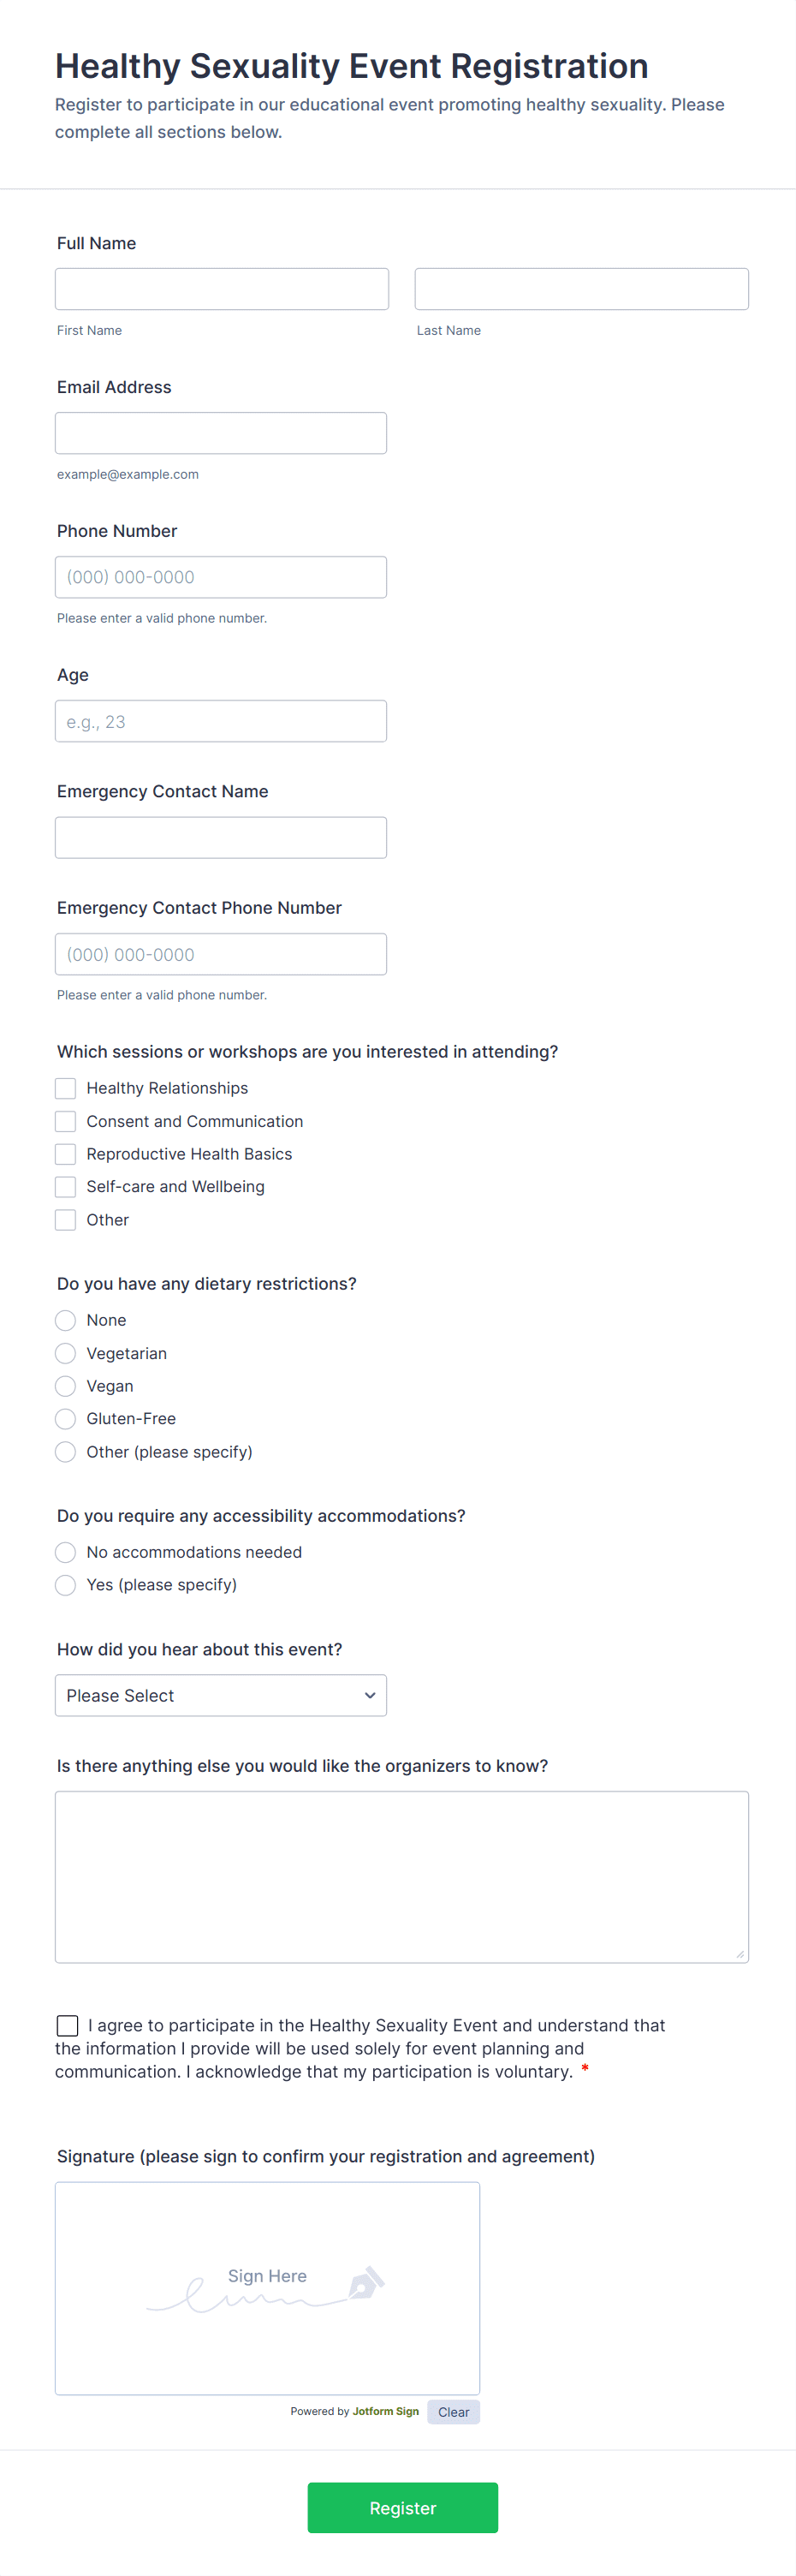Screen dimensions: 796x2576
Task: Check the Reproductive Health Basics option
Action: click(65, 1154)
